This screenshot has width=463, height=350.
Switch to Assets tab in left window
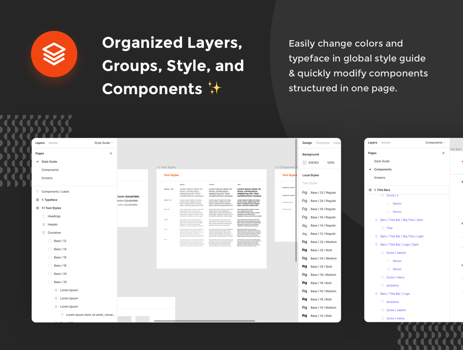tap(53, 143)
